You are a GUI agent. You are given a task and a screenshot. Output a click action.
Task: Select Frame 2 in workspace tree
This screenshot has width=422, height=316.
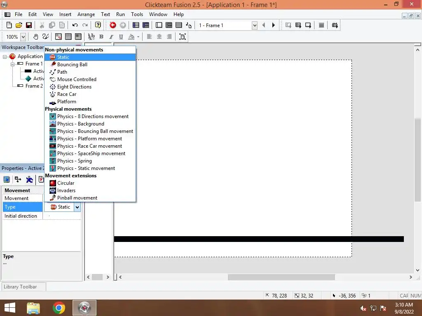(34, 86)
